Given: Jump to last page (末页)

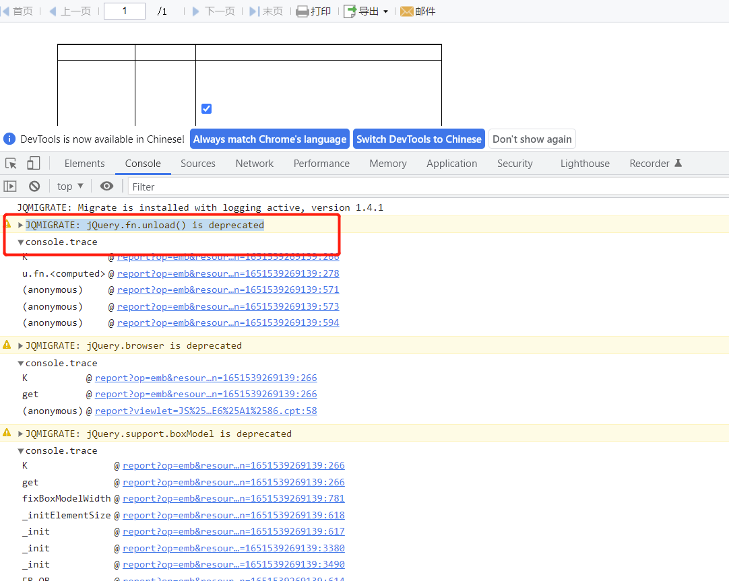Looking at the screenshot, I should [x=266, y=11].
